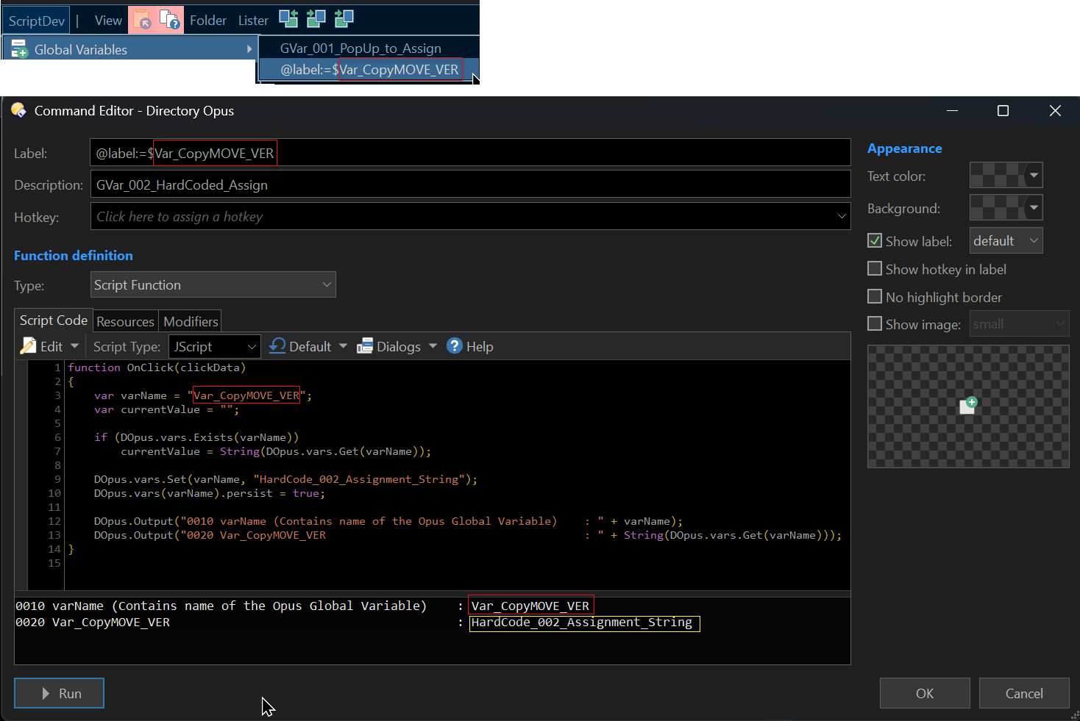Select GVar_001_PopUp_to_Assign menu entry
This screenshot has width=1080, height=721.
pyautogui.click(x=360, y=49)
